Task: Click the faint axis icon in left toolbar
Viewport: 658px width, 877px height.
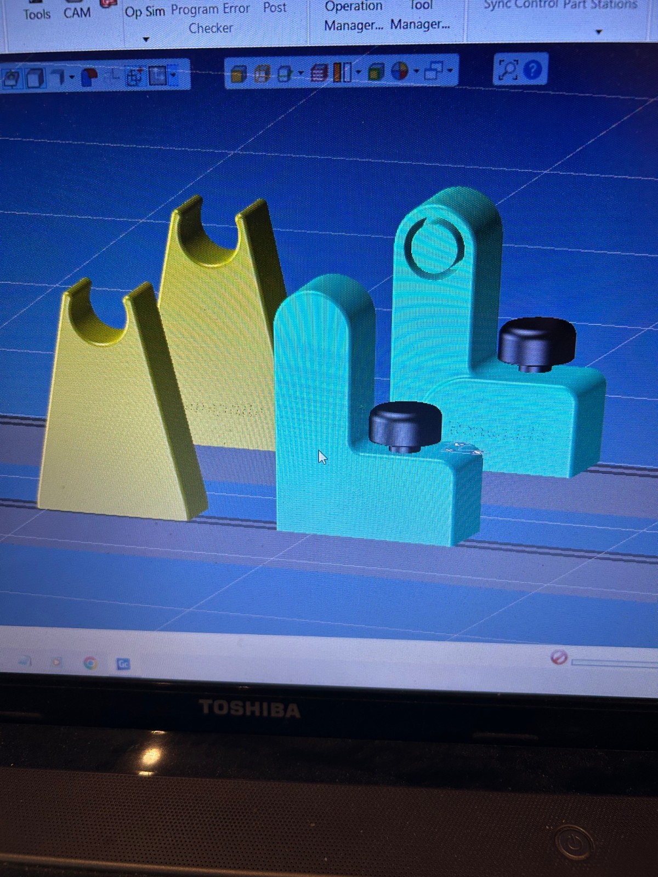Action: pos(114,75)
